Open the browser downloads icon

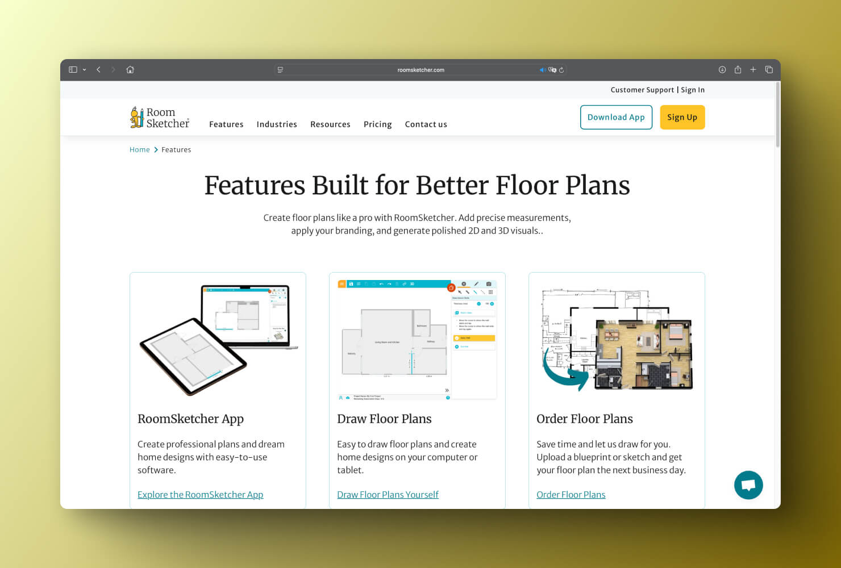[x=722, y=70]
